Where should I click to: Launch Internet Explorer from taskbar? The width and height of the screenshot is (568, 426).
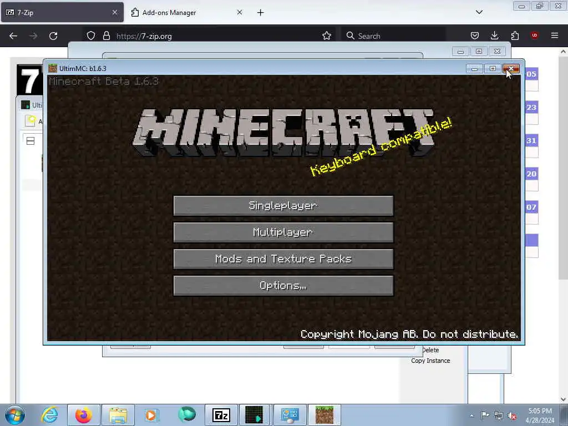coord(49,415)
